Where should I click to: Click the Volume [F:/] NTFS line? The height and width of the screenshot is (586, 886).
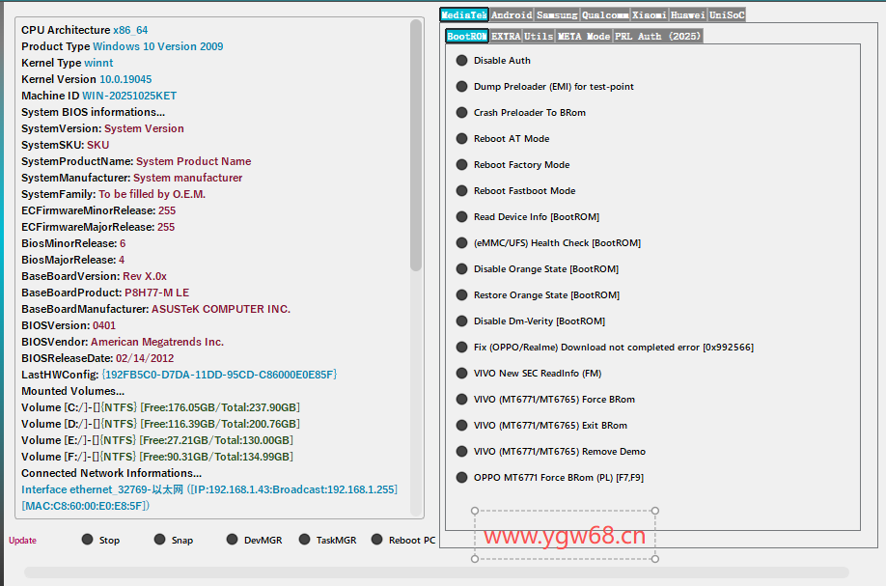pos(157,457)
